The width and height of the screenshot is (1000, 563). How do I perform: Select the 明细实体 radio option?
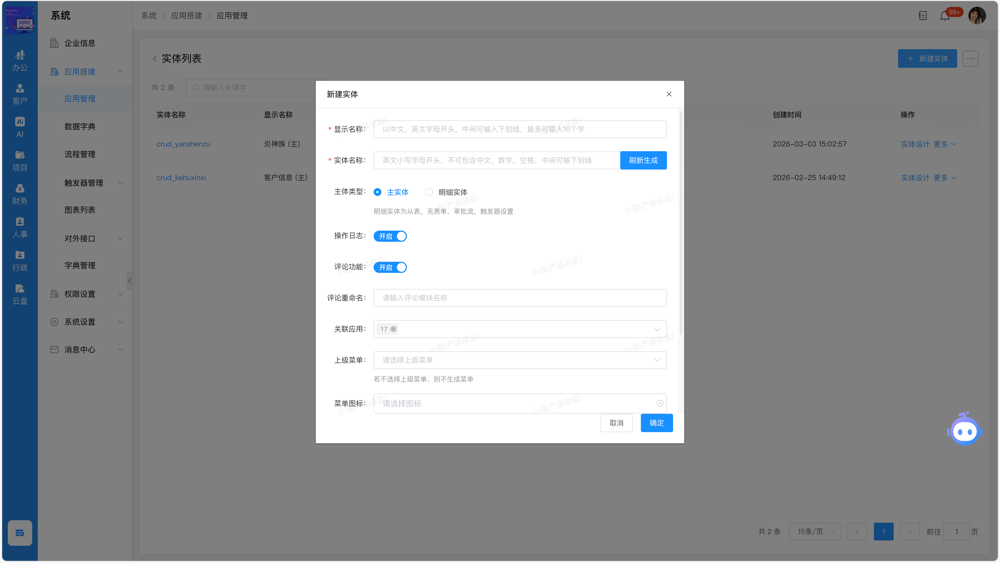pyautogui.click(x=429, y=192)
